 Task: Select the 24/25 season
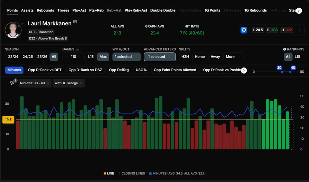click(x=28, y=57)
